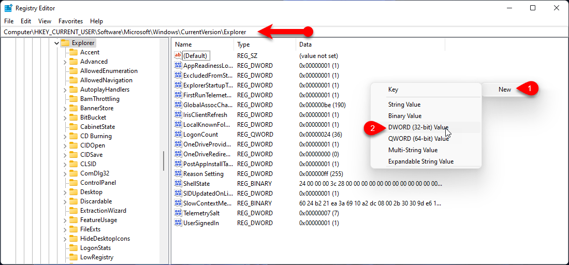The width and height of the screenshot is (569, 265).
Task: Expand the BannerStore key
Action: (x=65, y=108)
